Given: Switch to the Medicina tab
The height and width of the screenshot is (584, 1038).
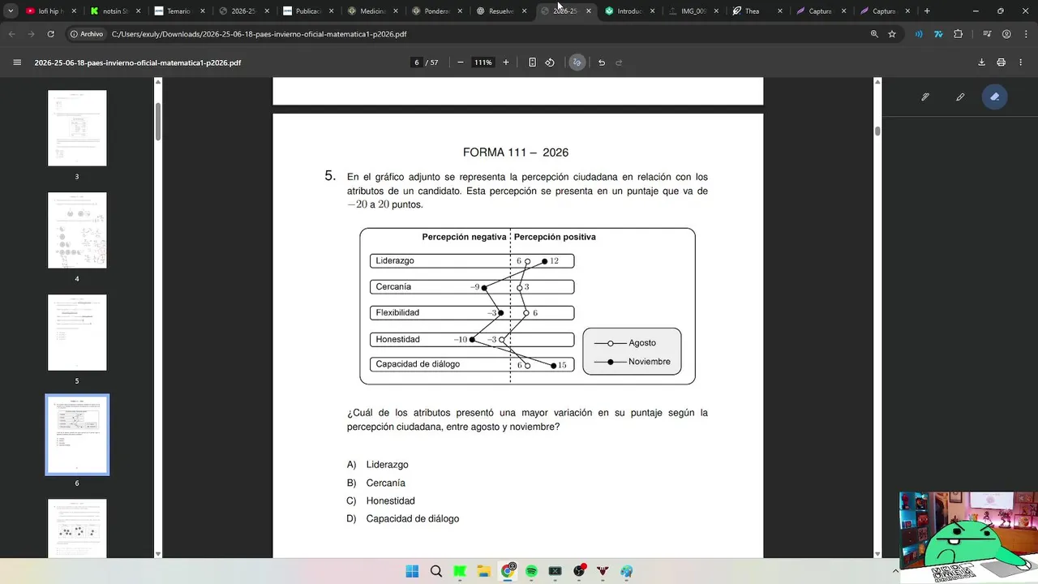Looking at the screenshot, I should coord(371,11).
